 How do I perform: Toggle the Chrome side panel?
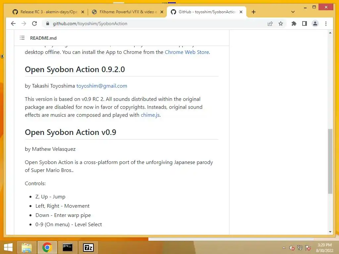coord(305,23)
